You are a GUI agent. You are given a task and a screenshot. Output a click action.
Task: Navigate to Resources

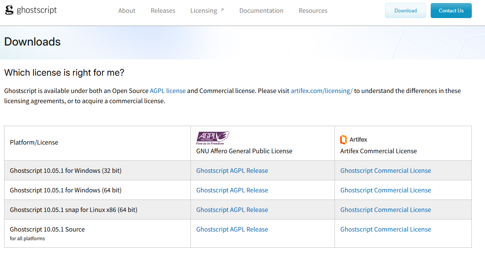[313, 11]
